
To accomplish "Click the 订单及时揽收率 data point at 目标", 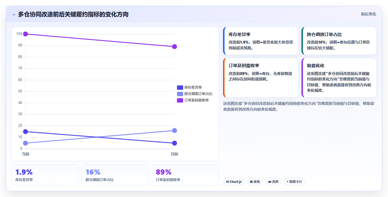I will pyautogui.click(x=175, y=47).
